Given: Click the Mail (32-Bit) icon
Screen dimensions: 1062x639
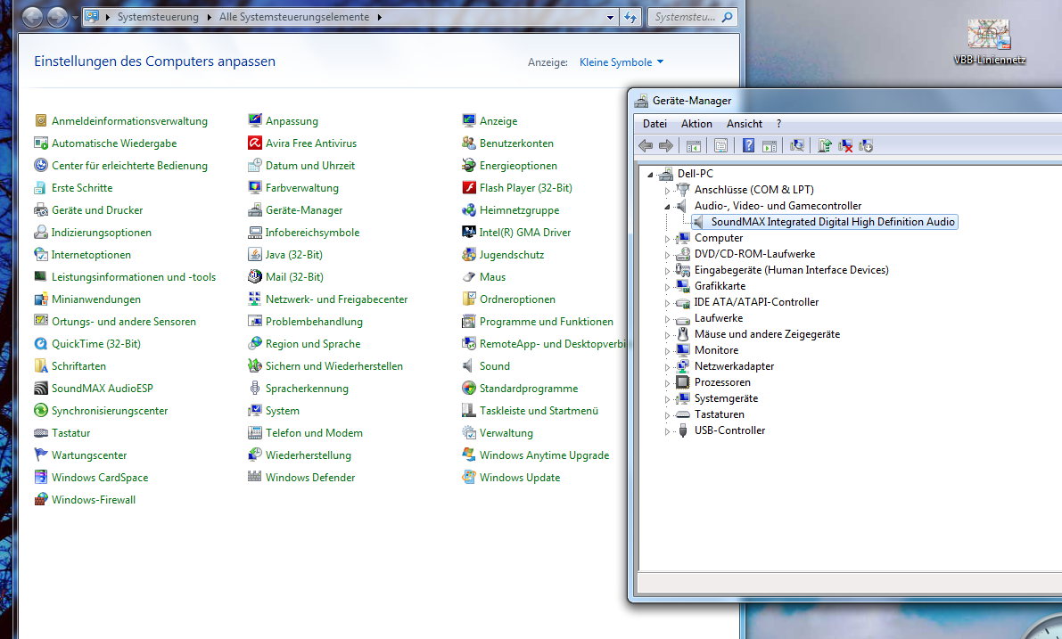Looking at the screenshot, I should click(255, 277).
